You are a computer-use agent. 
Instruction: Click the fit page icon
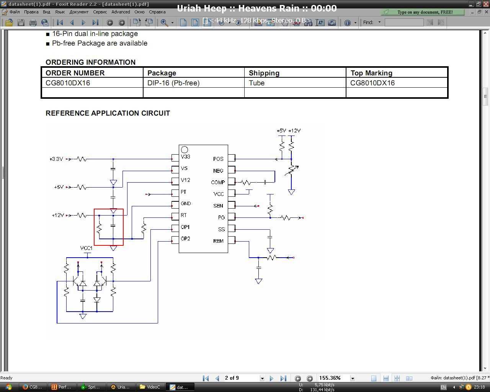tap(195, 23)
